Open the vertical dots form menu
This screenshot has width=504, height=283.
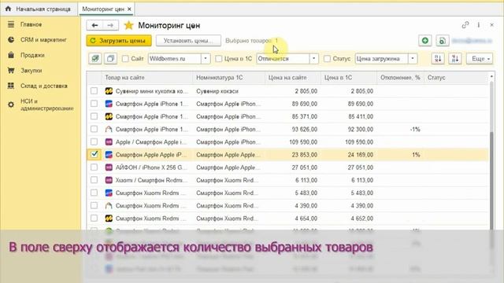point(479,25)
